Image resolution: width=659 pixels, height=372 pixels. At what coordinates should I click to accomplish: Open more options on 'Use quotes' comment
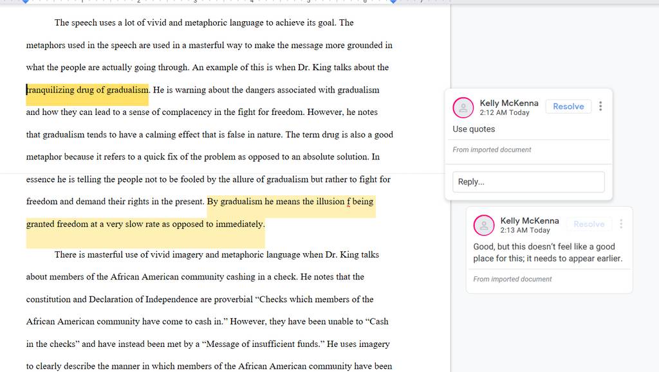coord(600,106)
